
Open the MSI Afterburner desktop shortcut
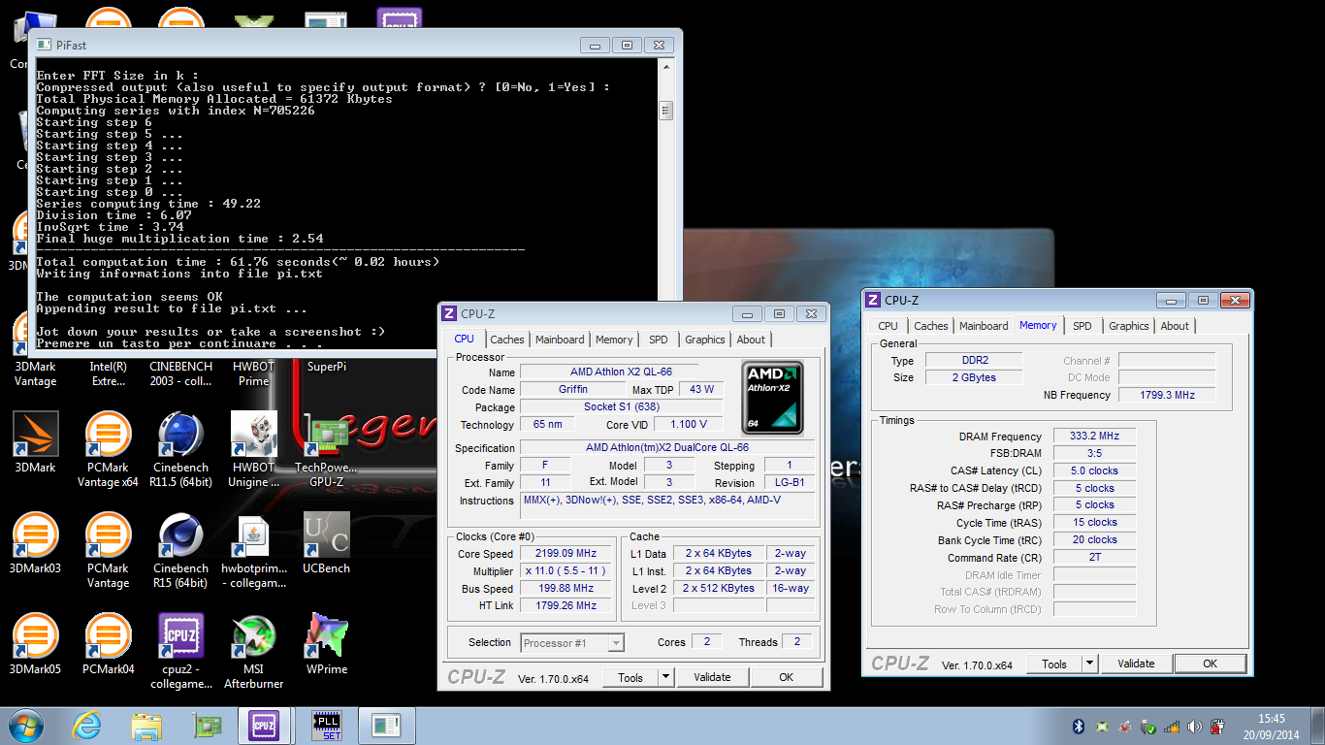254,651
